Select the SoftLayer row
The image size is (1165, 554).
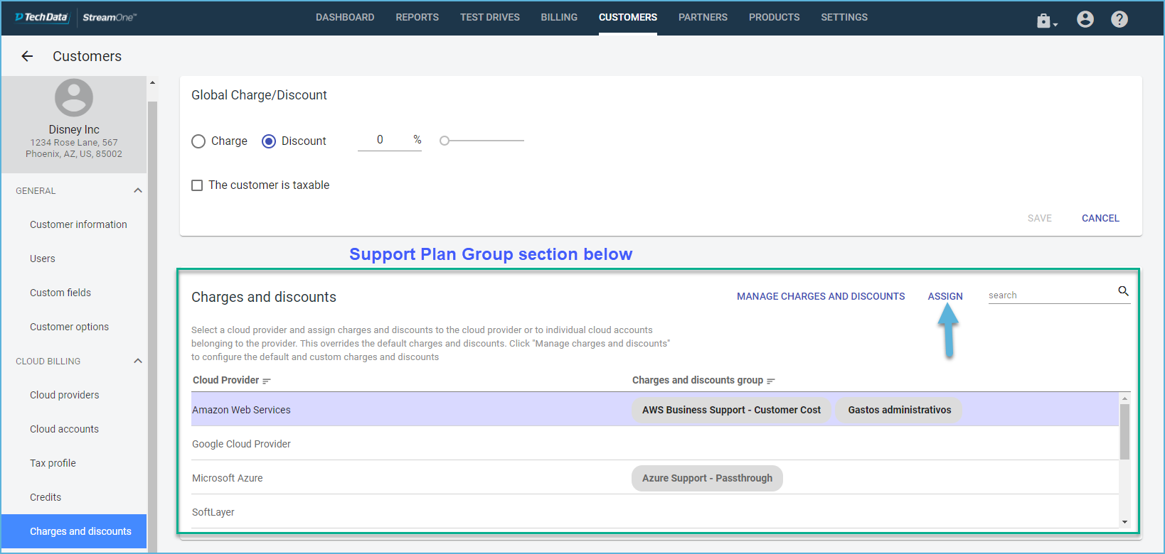tap(654, 512)
